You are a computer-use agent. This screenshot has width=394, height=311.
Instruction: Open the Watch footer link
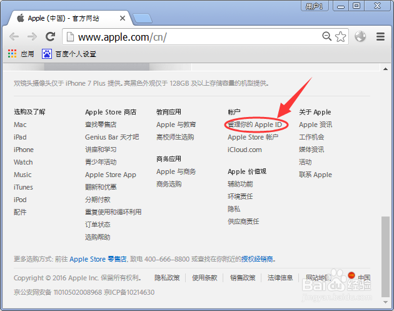(23, 162)
